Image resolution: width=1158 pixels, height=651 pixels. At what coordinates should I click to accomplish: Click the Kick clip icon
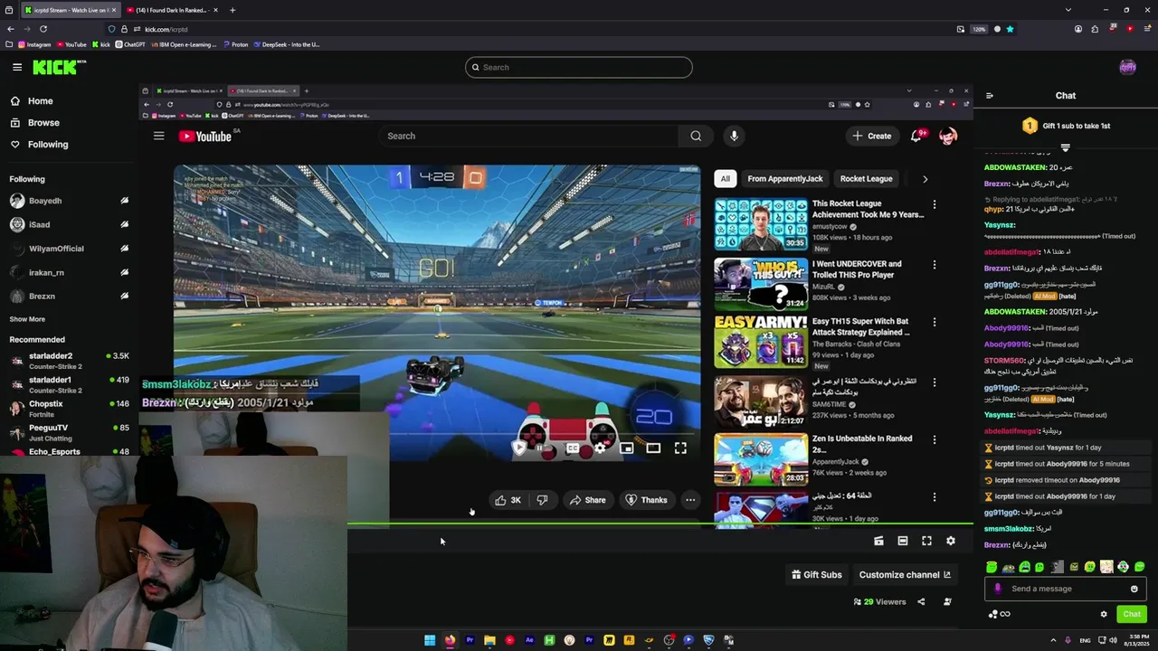(x=878, y=541)
